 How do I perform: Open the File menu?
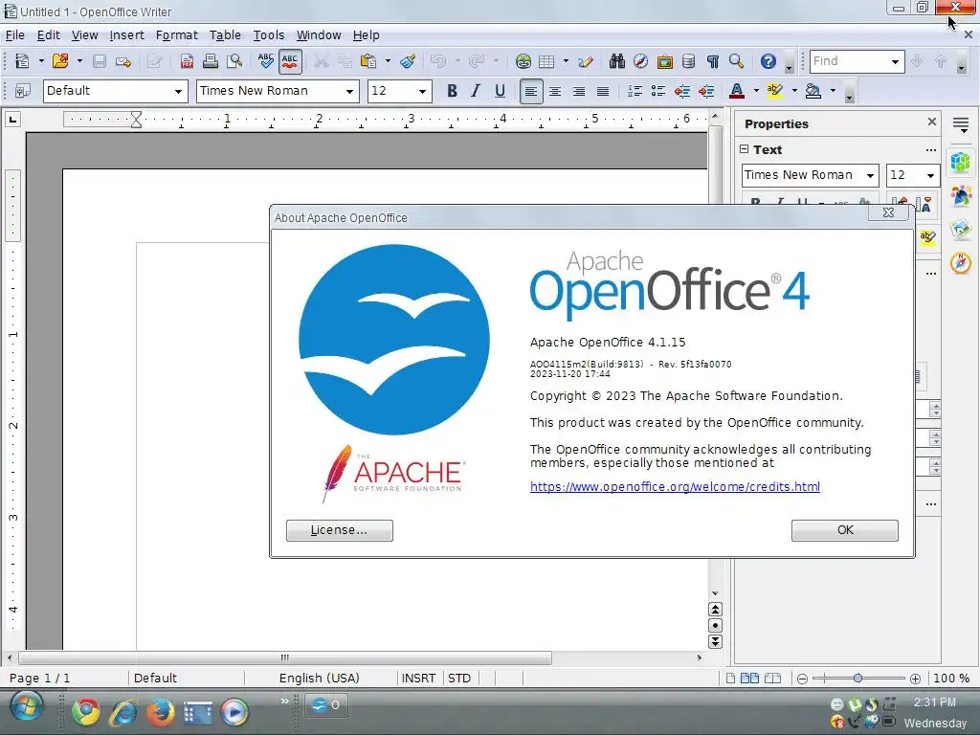(15, 35)
